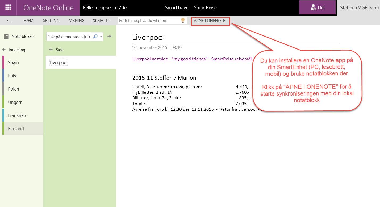Click the total amount 7.035,-
Image resolution: width=380 pixels, height=207 pixels.
point(243,103)
